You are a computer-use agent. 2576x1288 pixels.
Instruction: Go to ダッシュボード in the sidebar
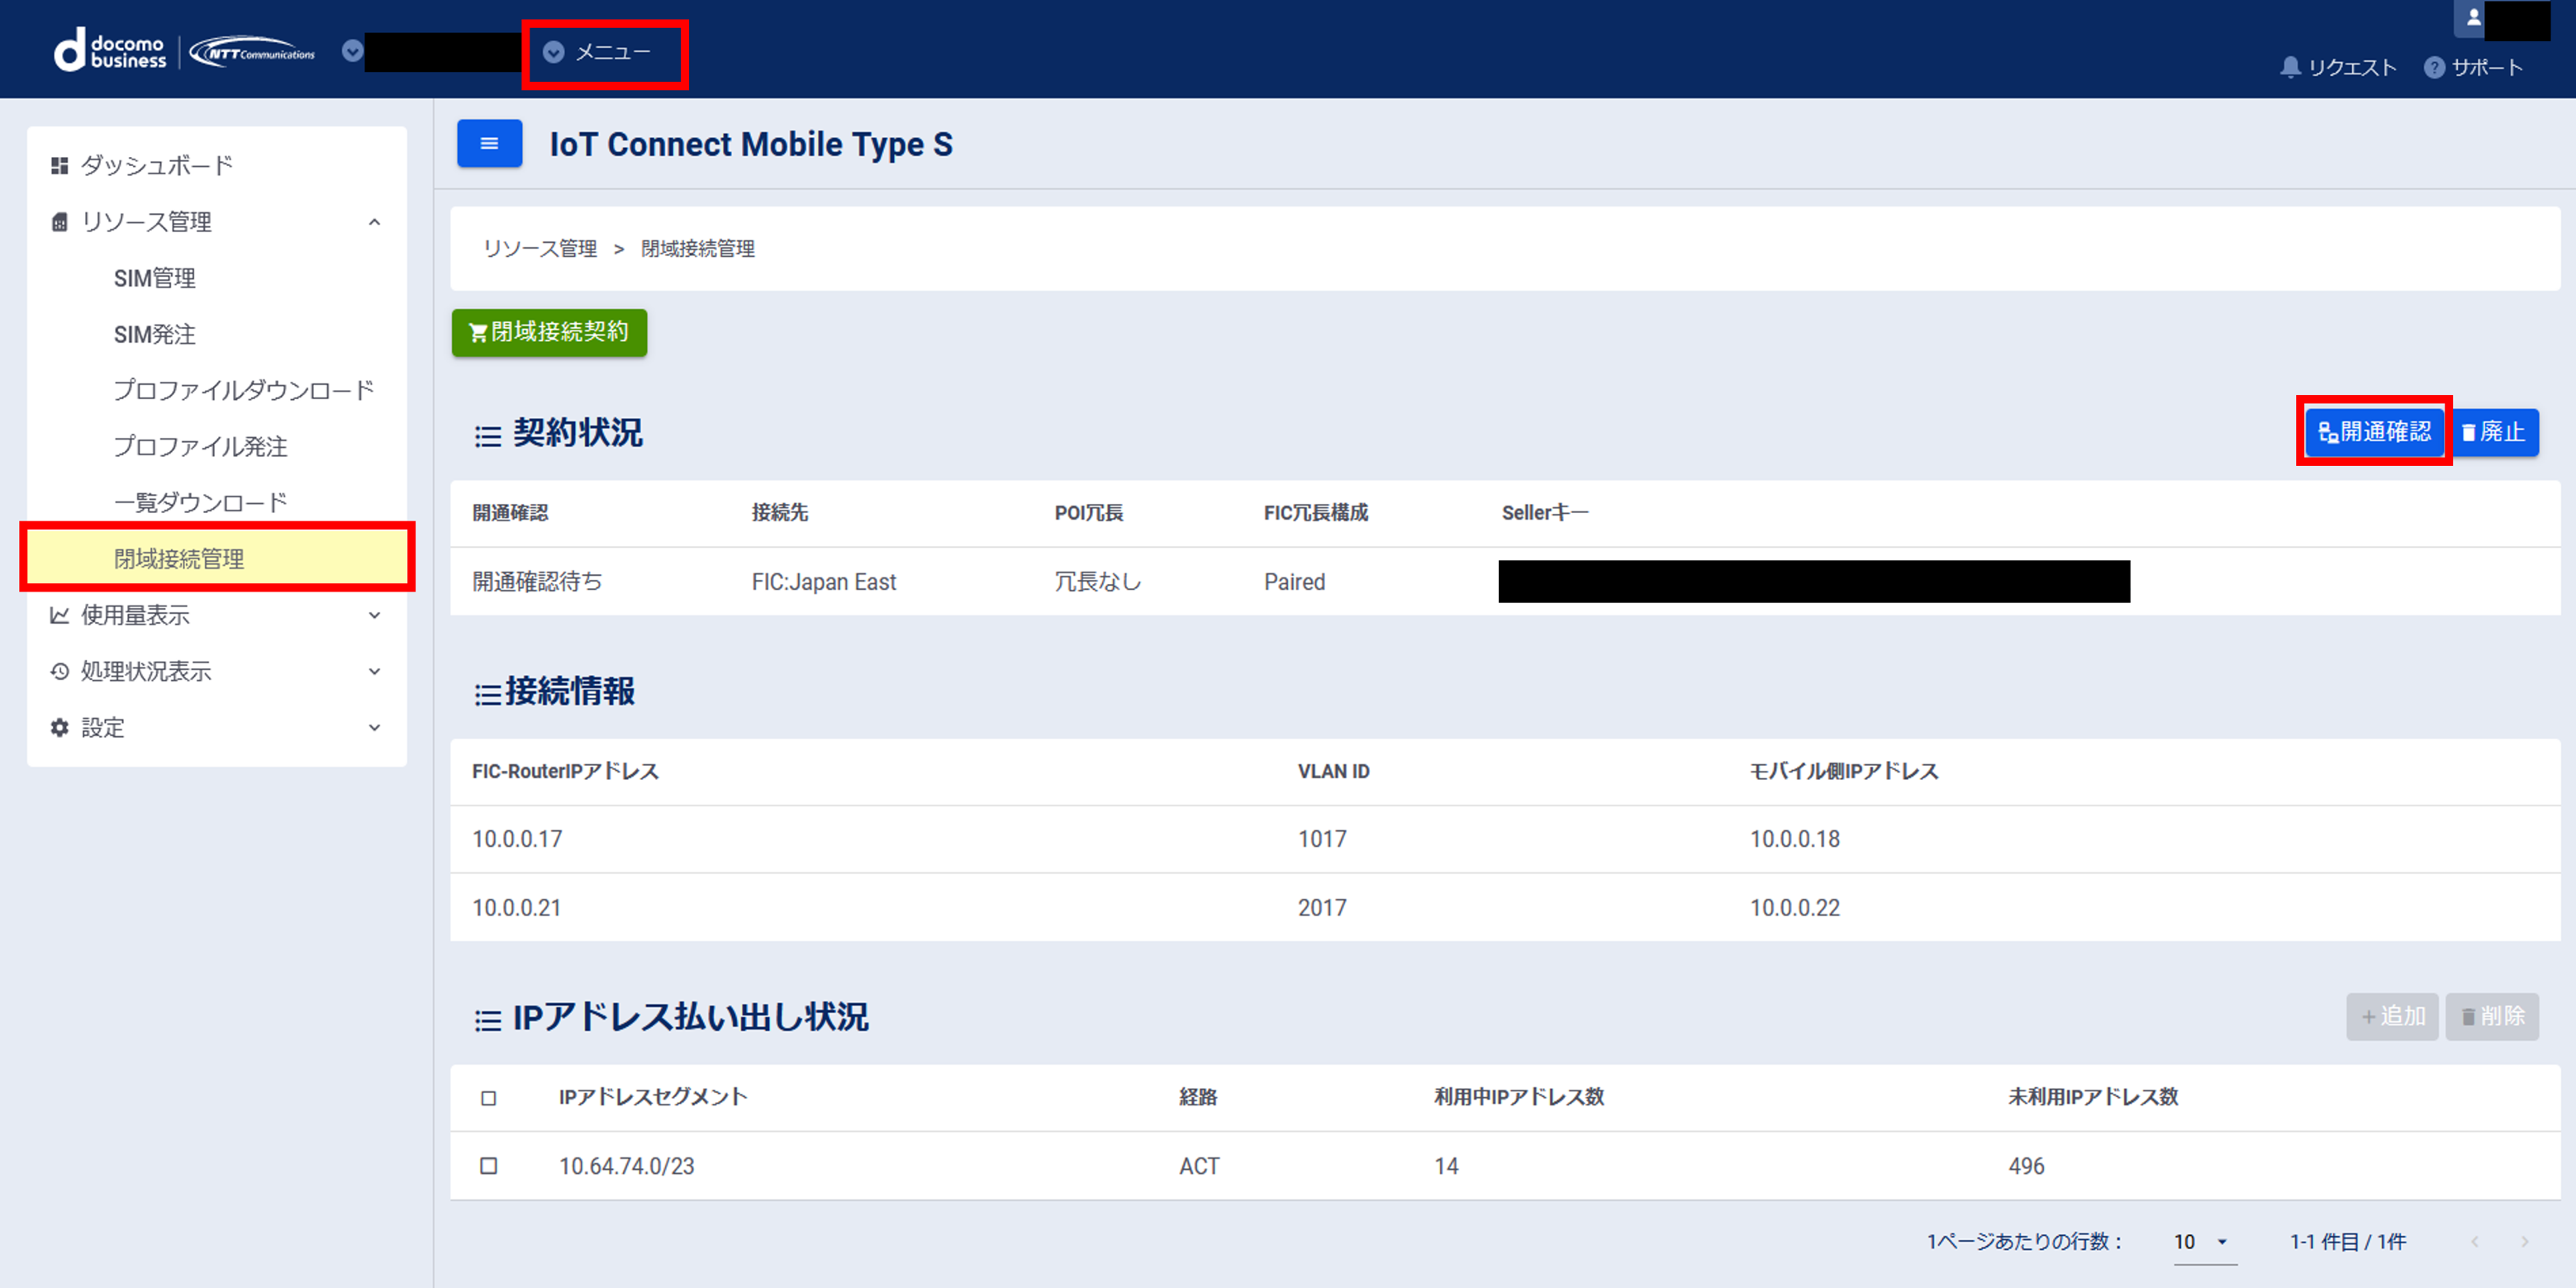point(156,165)
